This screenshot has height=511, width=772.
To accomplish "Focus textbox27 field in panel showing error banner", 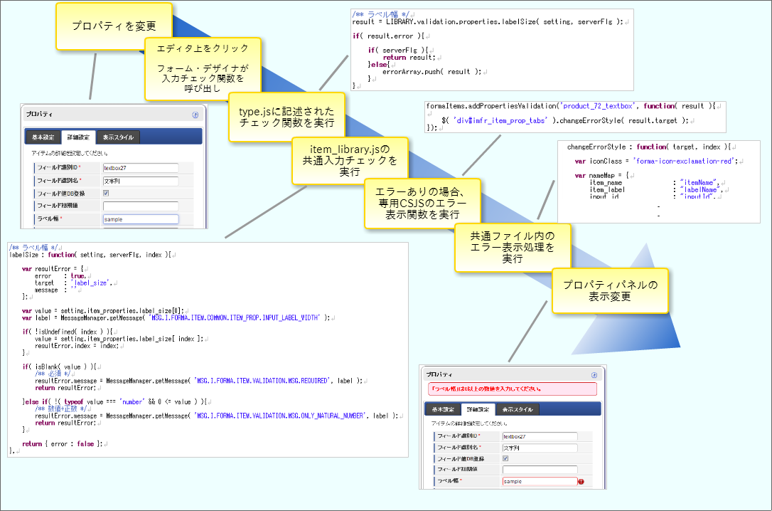I will pyautogui.click(x=540, y=436).
